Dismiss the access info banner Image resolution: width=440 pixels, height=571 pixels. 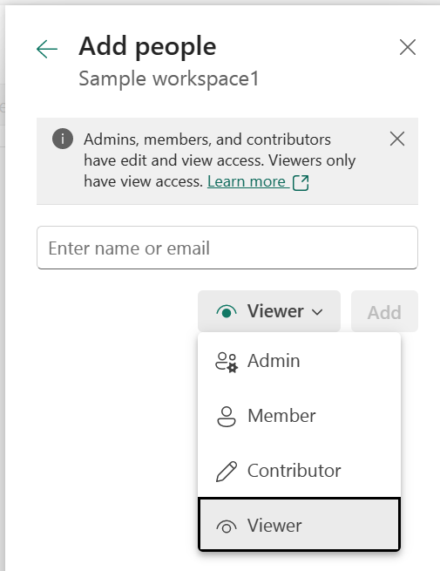pyautogui.click(x=397, y=139)
